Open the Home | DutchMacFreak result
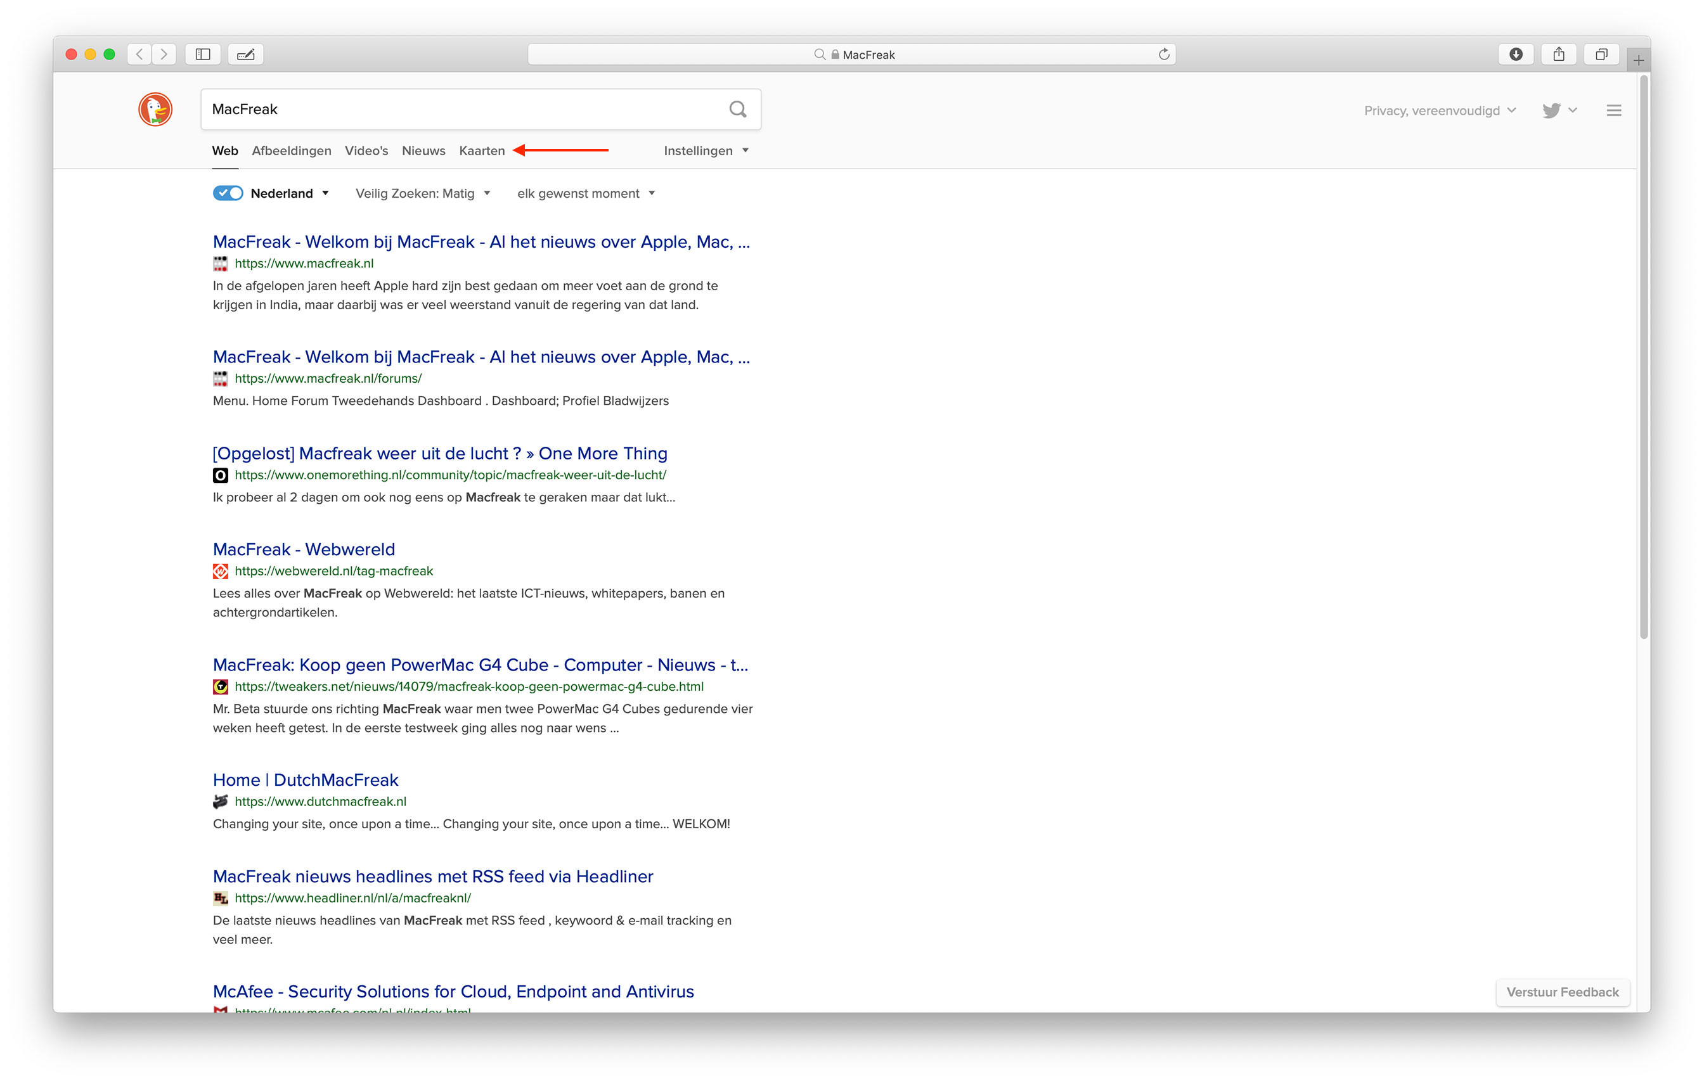 pos(306,780)
